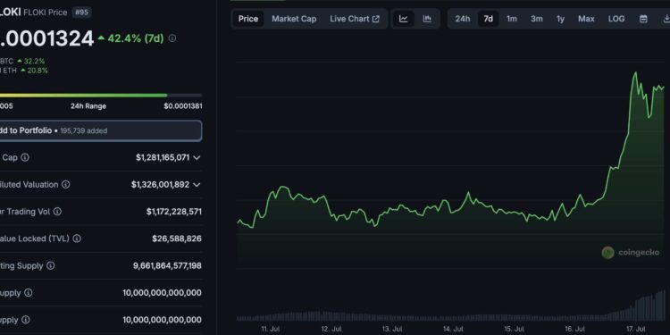The width and height of the screenshot is (670, 335).
Task: Switch to candlestick chart icon
Action: (427, 19)
